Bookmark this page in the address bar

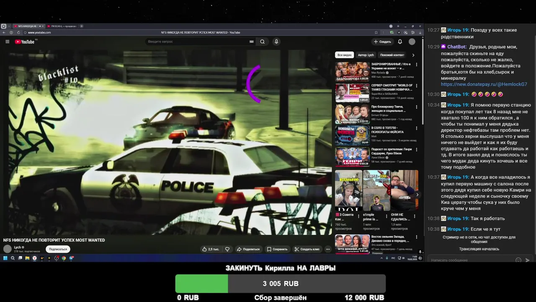(376, 32)
